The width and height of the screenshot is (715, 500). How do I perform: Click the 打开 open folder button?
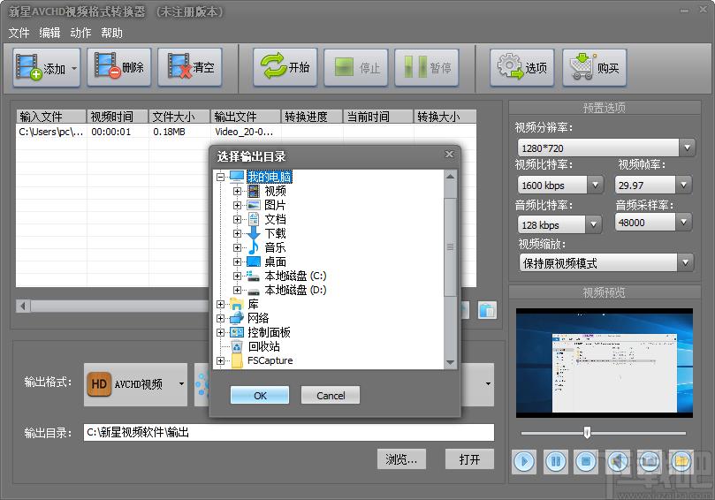(469, 459)
